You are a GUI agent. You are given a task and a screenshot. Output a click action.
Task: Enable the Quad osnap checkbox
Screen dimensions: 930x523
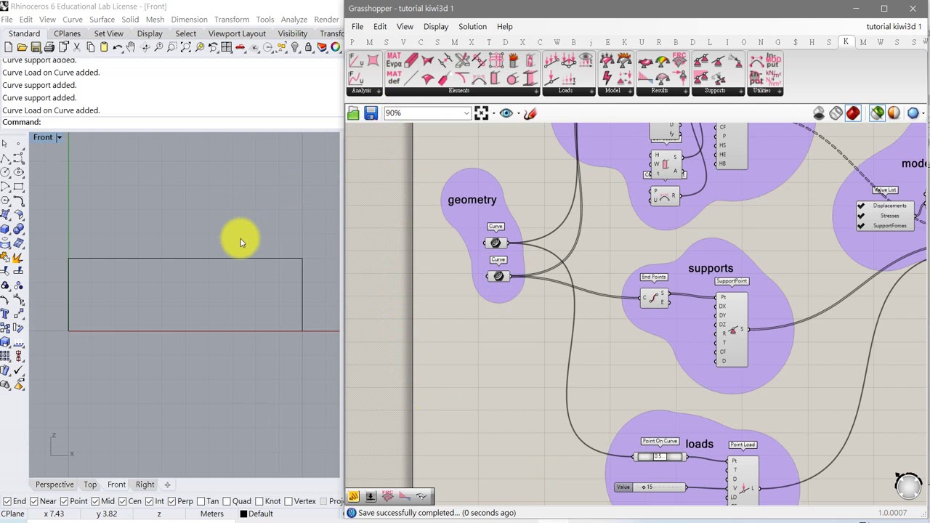tap(227, 501)
